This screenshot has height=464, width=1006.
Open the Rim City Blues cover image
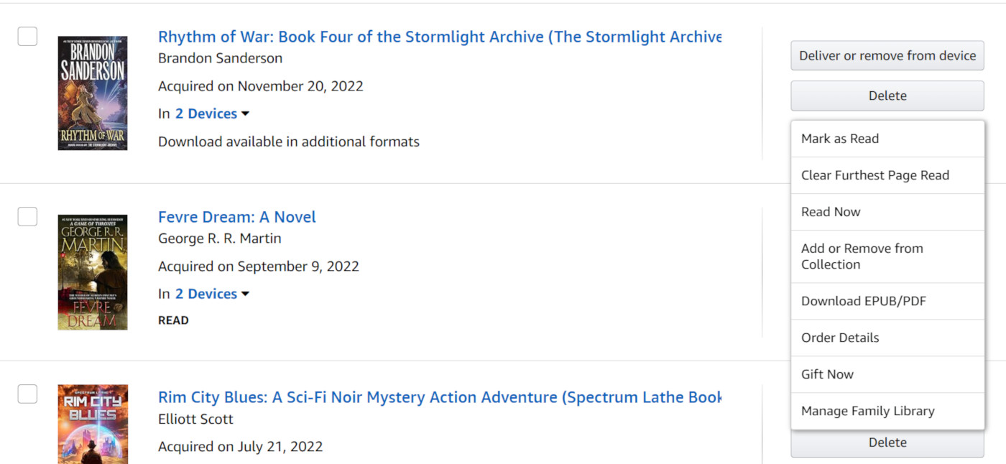click(x=93, y=424)
